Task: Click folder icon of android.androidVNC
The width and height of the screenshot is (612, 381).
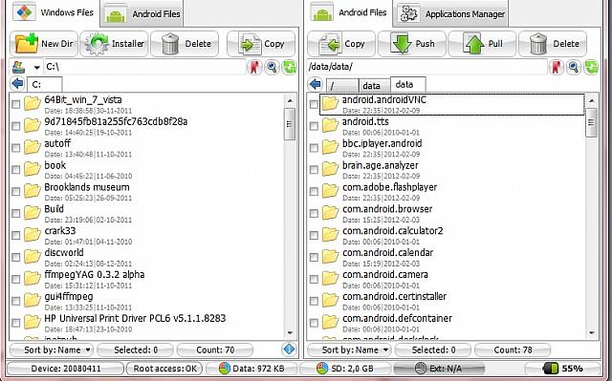Action: point(330,103)
